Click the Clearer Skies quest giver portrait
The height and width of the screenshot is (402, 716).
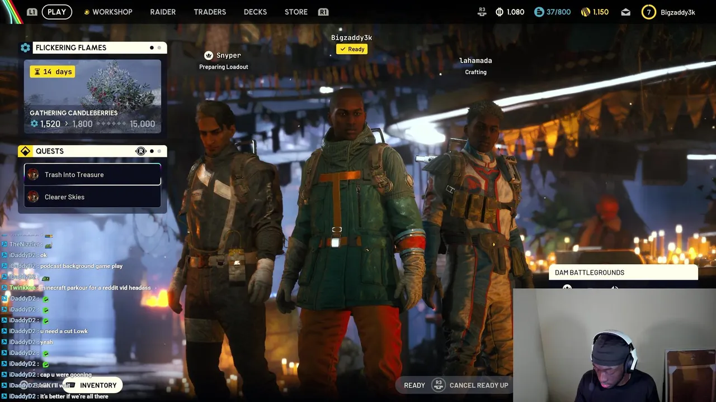click(33, 197)
